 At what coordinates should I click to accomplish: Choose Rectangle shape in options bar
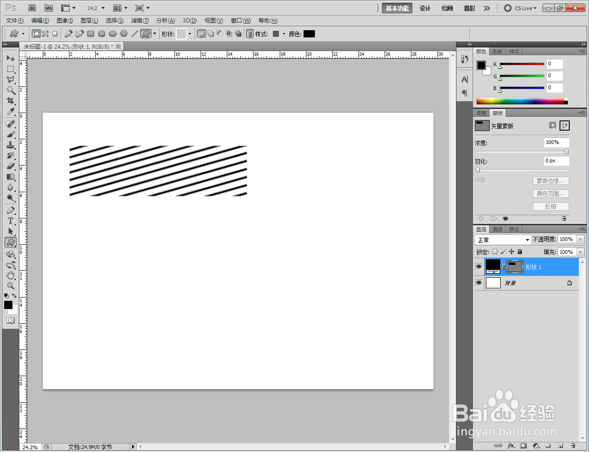point(91,34)
